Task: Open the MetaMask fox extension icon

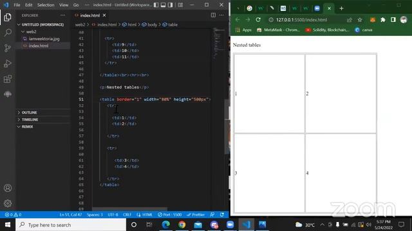Action: [x=373, y=20]
